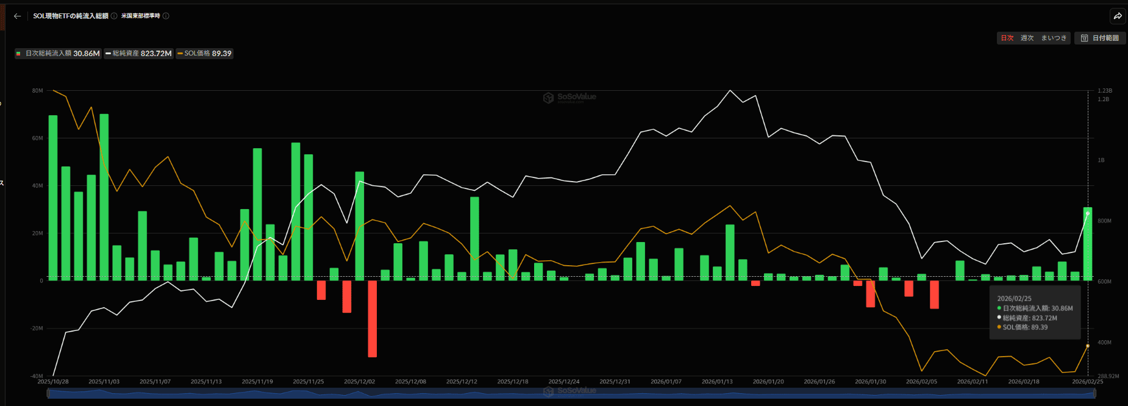Image resolution: width=1128 pixels, height=406 pixels.
Task: Toggle the 総純資産 series legend
Action: tap(138, 54)
